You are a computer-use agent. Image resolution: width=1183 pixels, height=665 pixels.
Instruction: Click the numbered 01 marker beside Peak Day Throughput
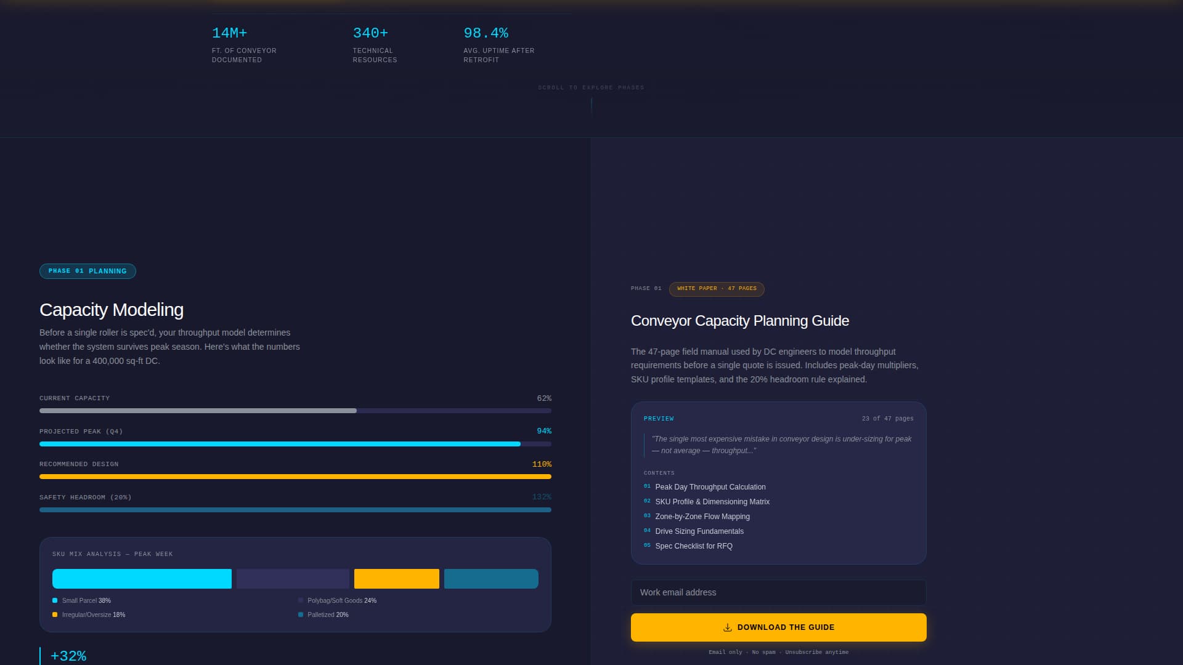tap(646, 486)
